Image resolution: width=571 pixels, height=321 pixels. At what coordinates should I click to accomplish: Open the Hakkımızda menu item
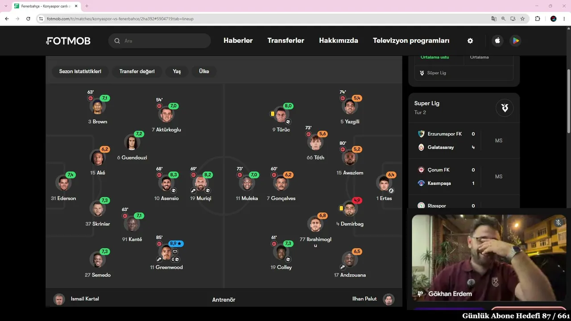click(339, 41)
